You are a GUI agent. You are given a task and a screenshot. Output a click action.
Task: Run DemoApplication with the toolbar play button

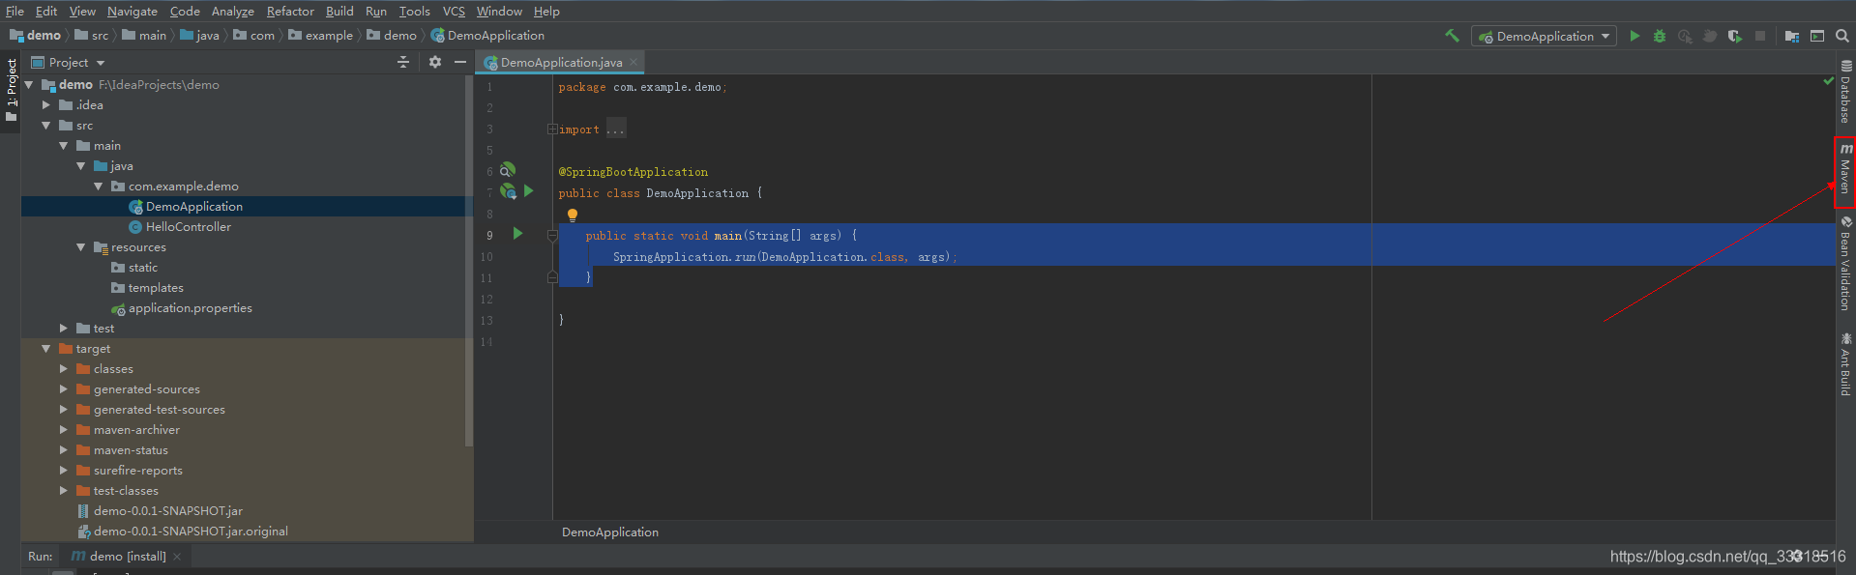point(1635,36)
